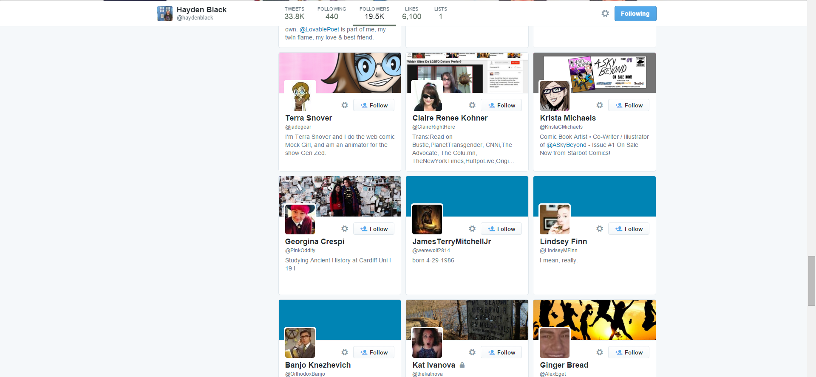Follow Krista Michaels
816x377 pixels.
(629, 105)
